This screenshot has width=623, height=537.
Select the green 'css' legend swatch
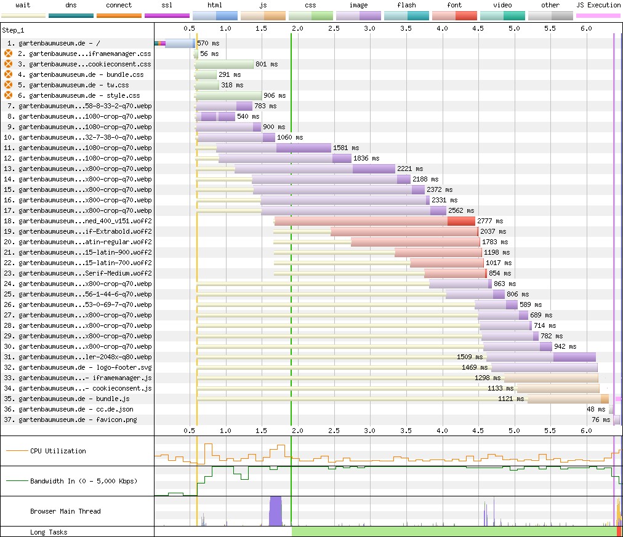coord(311,16)
